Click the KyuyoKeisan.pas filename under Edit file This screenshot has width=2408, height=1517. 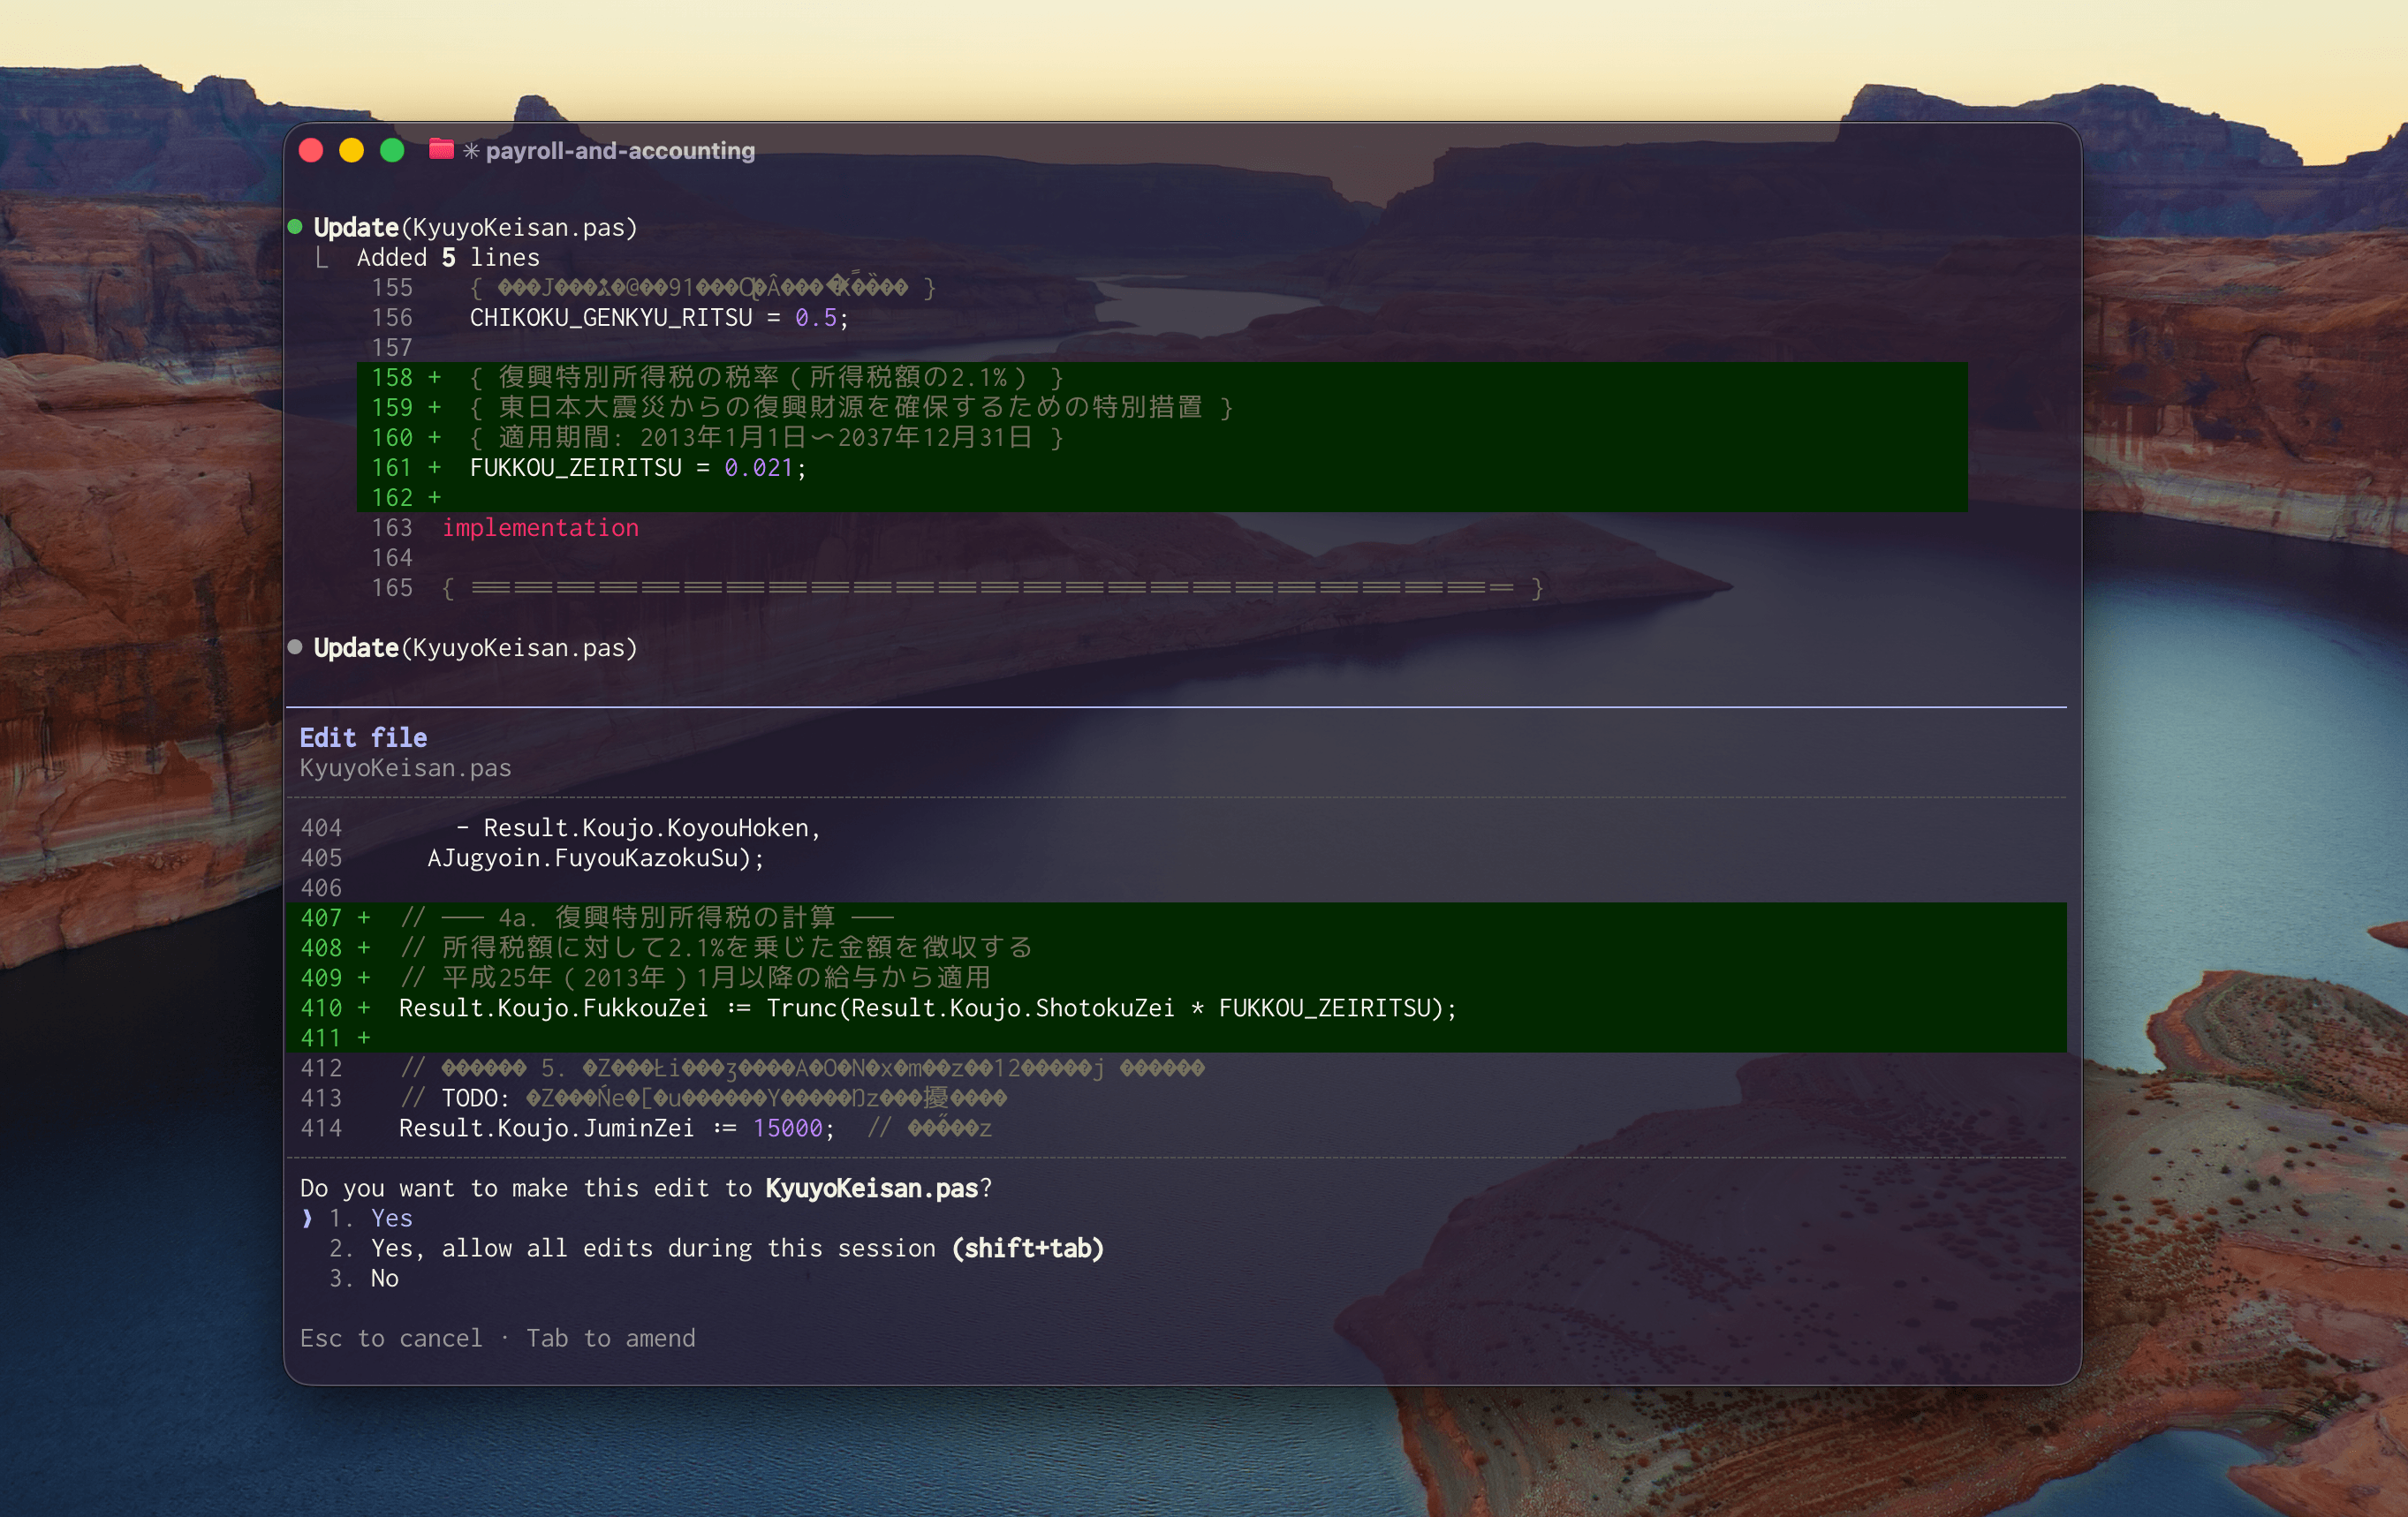click(405, 767)
